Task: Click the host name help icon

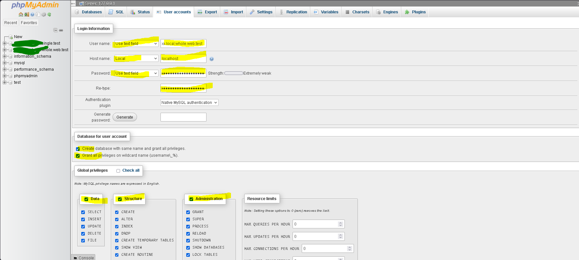Action: pos(212,59)
